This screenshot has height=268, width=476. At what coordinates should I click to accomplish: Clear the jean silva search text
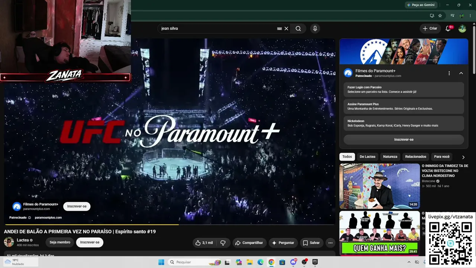coord(286,28)
